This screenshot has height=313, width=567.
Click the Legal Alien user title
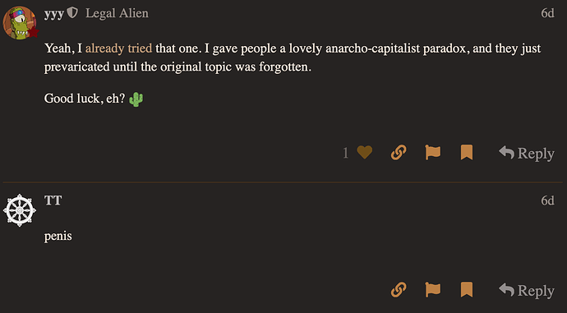(117, 13)
